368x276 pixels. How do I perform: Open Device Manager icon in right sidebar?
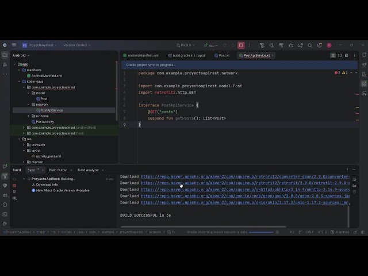[364, 74]
